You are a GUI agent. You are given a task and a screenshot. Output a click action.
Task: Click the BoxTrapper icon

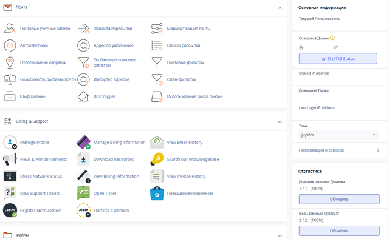pos(83,96)
